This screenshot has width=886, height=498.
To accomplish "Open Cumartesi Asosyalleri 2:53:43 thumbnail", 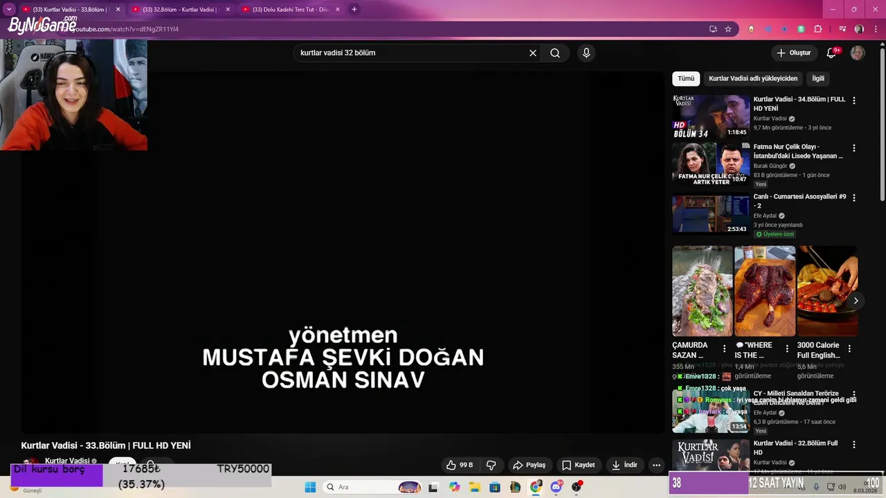I will 710,214.
